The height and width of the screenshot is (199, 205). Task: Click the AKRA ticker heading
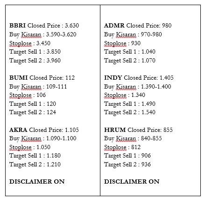pyautogui.click(x=18, y=130)
